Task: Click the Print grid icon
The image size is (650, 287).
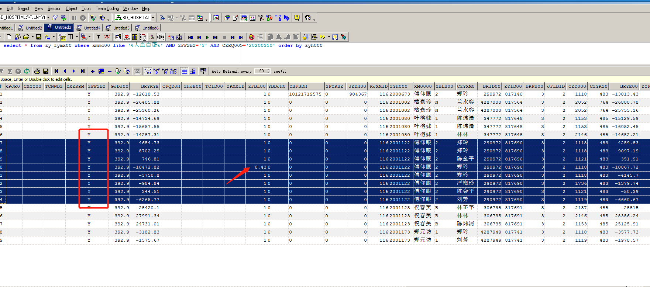Action: point(37,71)
